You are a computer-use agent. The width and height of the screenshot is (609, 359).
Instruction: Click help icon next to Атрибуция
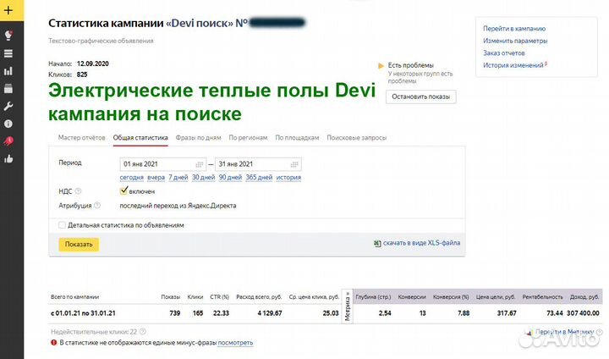97,205
